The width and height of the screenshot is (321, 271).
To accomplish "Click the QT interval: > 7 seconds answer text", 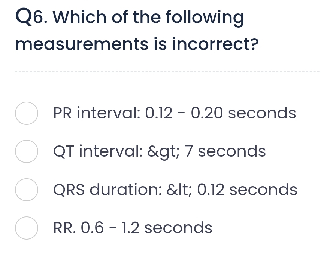I will (x=160, y=151).
